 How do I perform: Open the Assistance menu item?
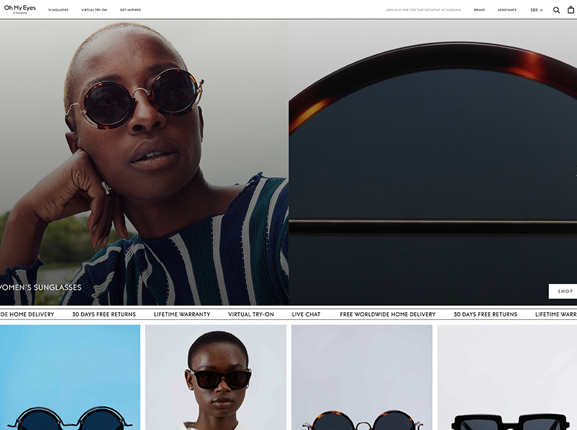tap(507, 10)
